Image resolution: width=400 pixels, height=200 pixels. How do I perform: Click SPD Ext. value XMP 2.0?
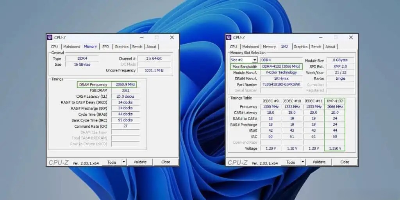(340, 66)
